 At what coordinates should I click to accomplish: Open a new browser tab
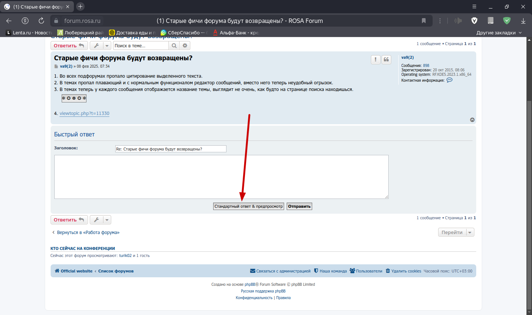click(80, 7)
